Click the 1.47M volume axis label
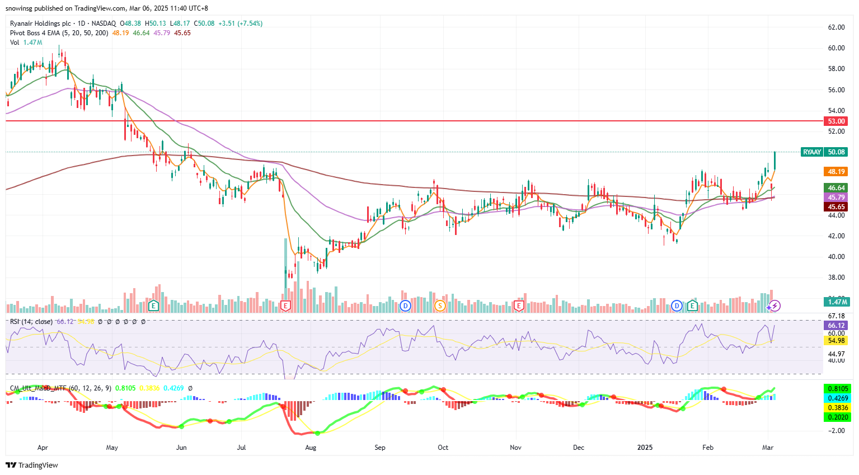 click(836, 302)
